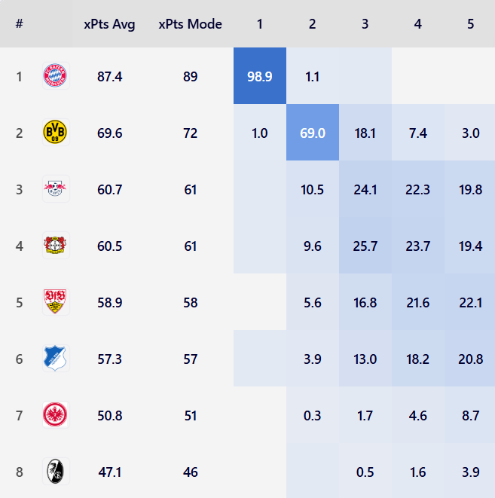The height and width of the screenshot is (498, 495).
Task: Click the Borussia Dortmund club logo
Action: [56, 133]
